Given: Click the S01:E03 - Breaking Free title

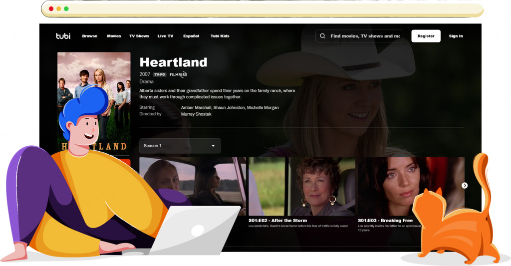Looking at the screenshot, I should [385, 221].
